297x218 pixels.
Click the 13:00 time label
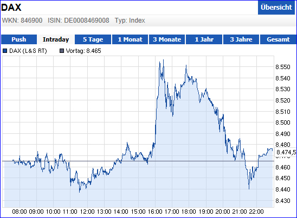(104, 212)
